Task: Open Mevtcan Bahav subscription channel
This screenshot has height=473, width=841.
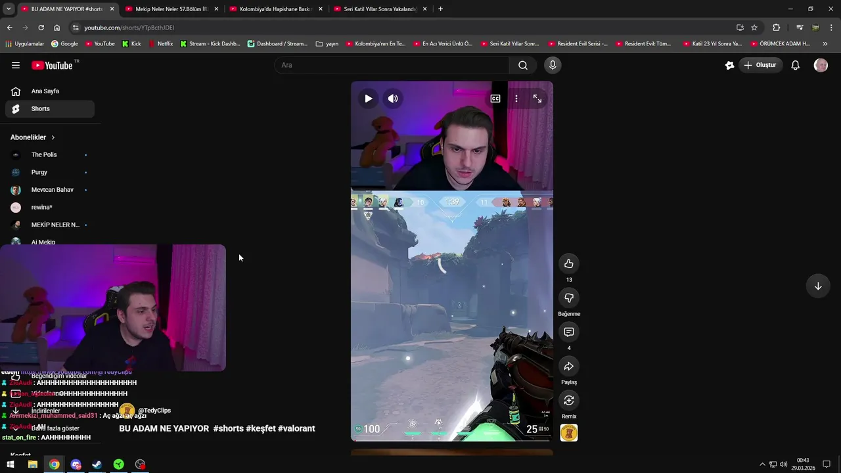Action: point(50,190)
